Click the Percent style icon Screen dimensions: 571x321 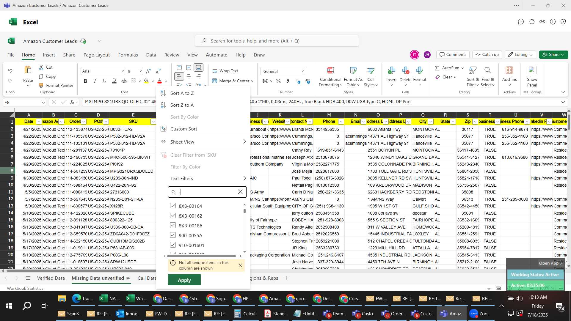coord(278,81)
